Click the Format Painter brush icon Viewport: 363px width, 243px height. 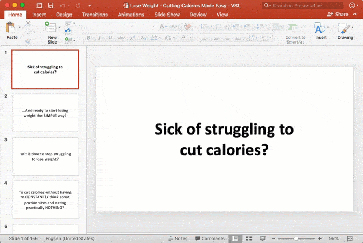[x=28, y=41]
